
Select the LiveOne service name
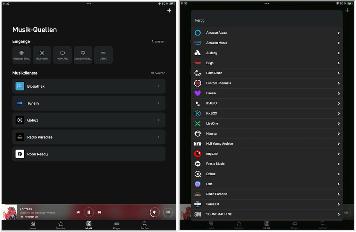click(212, 123)
